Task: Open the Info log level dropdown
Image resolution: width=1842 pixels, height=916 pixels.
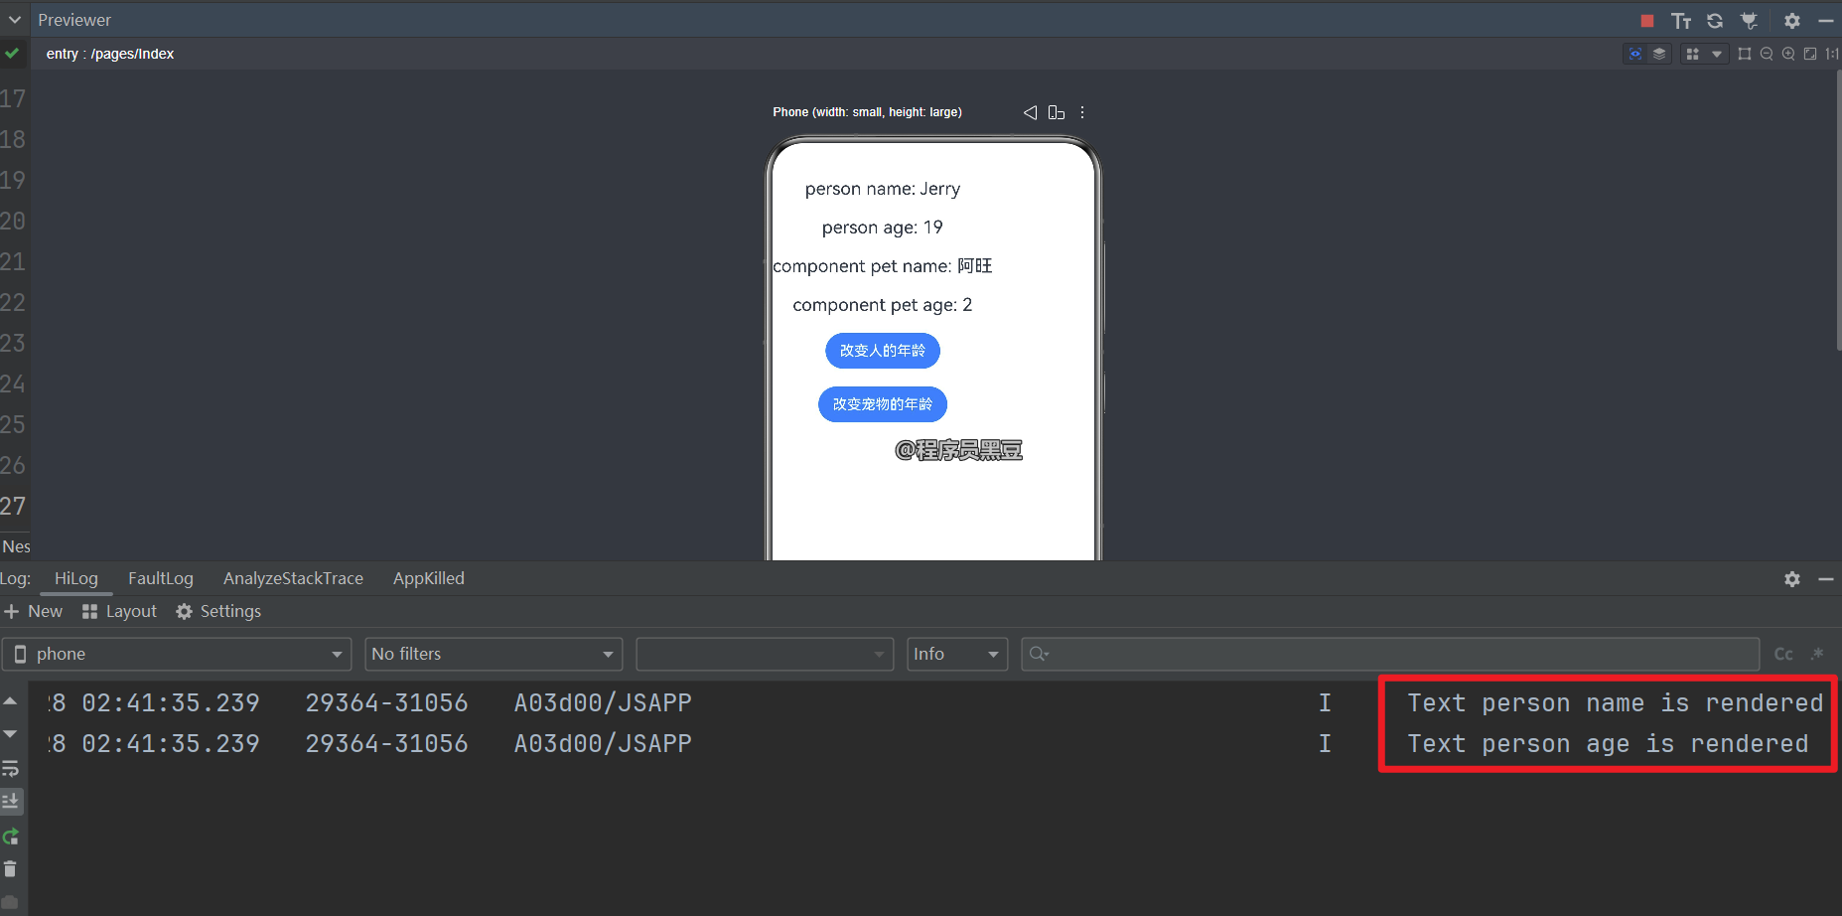Action: [957, 654]
